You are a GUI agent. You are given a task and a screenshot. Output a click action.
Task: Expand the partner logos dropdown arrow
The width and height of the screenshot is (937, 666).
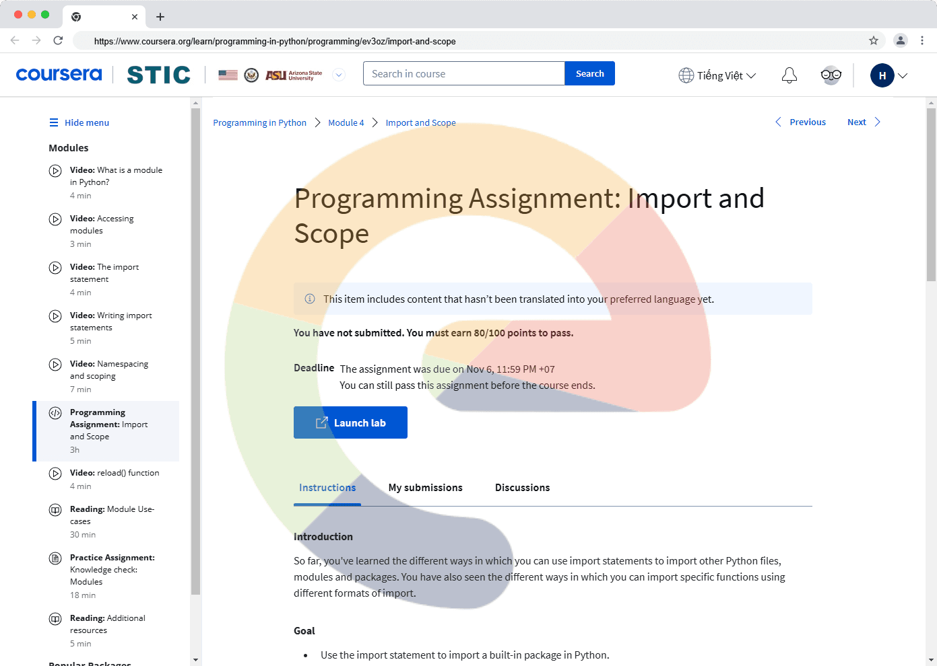point(340,75)
